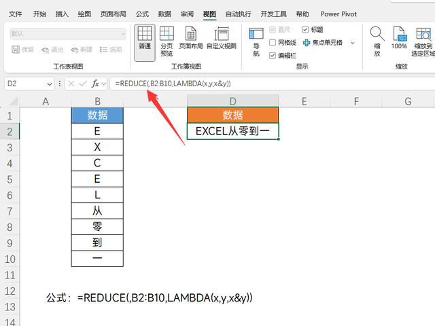435x326 pixels.
Task: Open the Draw (绘图) tab
Action: pyautogui.click(x=84, y=14)
